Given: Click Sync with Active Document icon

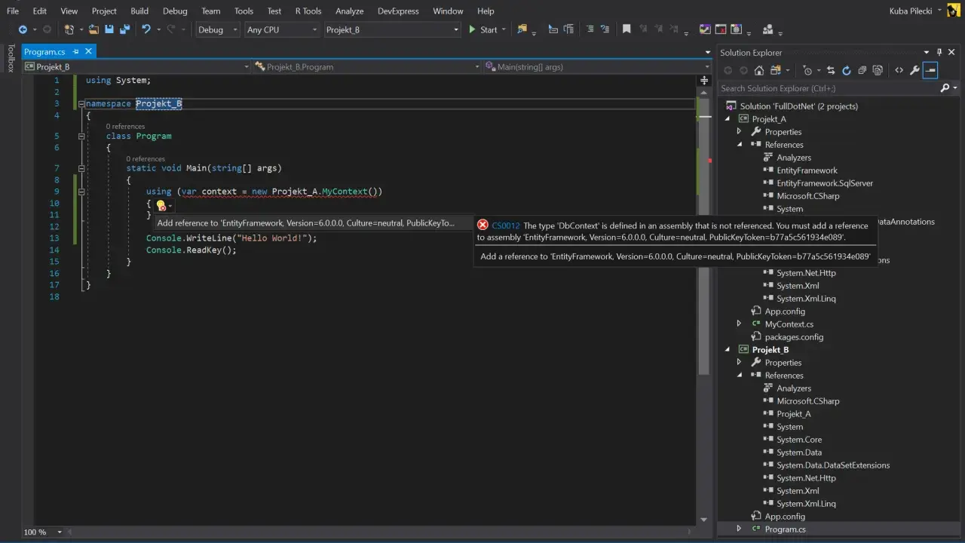Looking at the screenshot, I should (x=831, y=70).
